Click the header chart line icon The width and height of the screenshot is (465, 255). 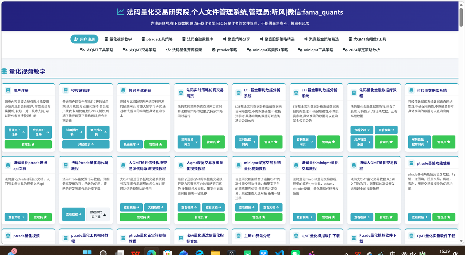tap(120, 12)
